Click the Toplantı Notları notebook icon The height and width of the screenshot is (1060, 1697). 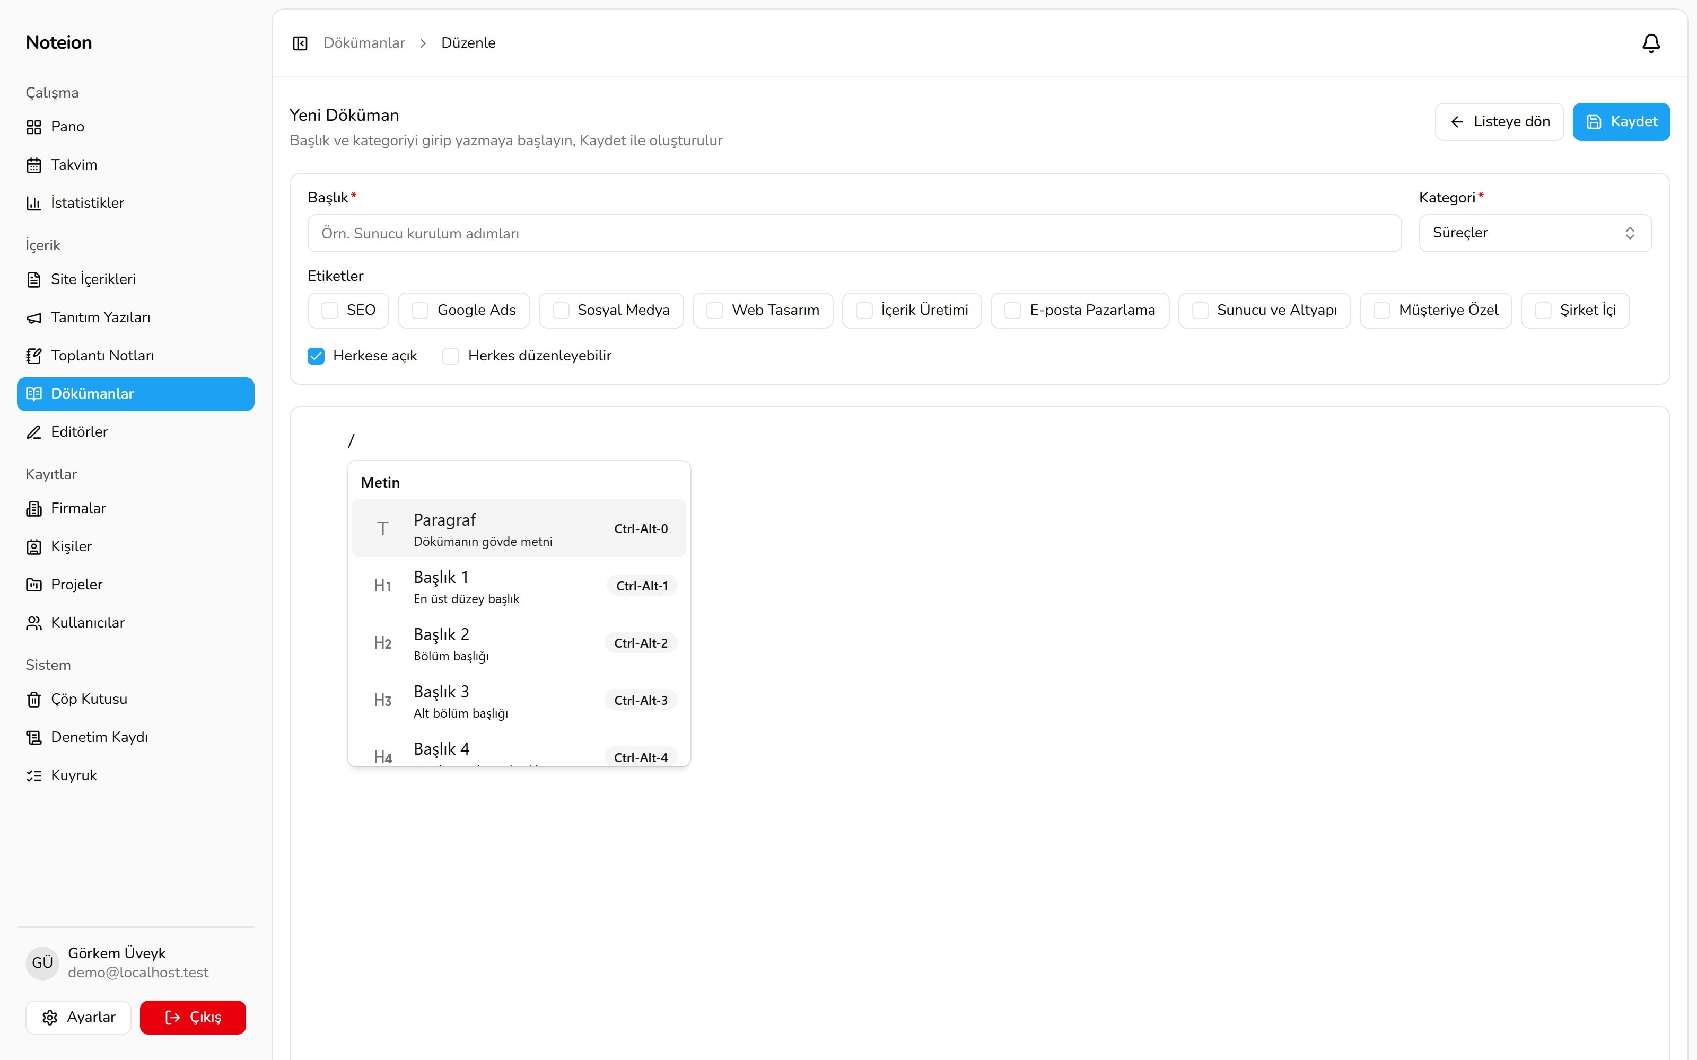pyautogui.click(x=33, y=356)
